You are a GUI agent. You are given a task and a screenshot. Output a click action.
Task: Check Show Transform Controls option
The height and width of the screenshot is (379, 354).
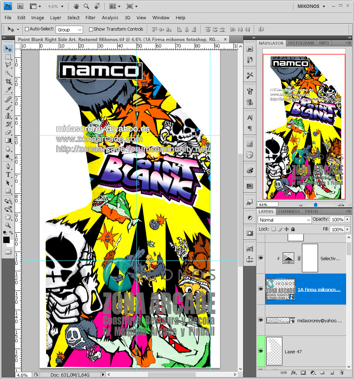(x=91, y=29)
